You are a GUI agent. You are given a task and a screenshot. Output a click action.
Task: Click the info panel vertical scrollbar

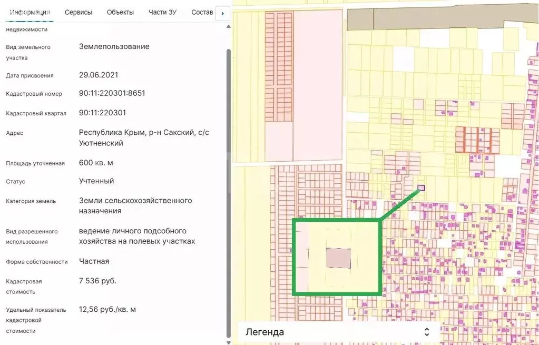pos(228,158)
